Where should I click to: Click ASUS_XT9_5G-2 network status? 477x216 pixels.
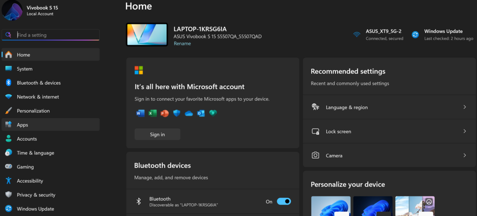(378, 34)
